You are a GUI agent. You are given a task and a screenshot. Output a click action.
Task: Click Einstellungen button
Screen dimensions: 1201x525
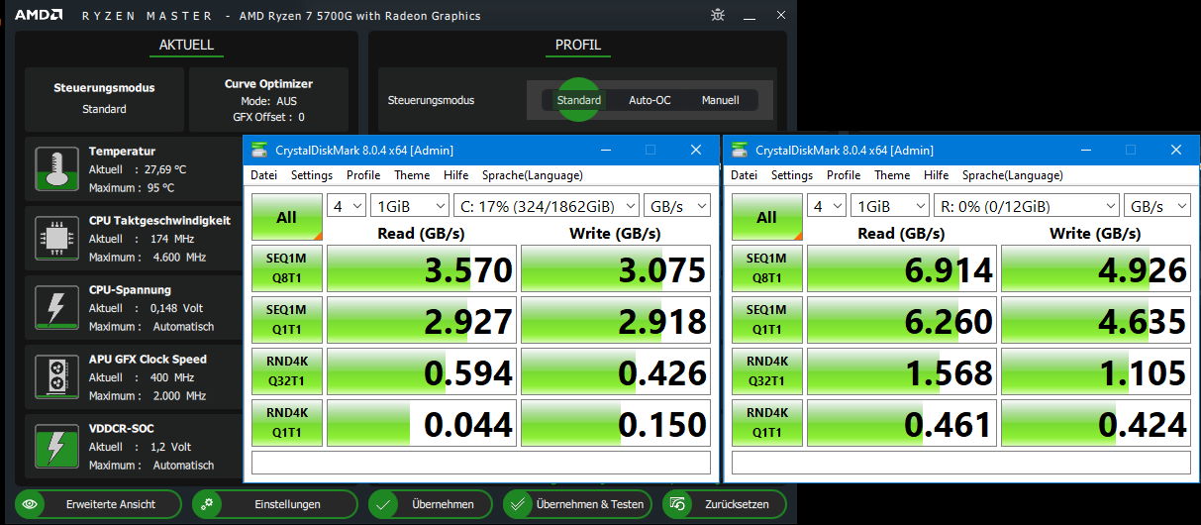274,504
